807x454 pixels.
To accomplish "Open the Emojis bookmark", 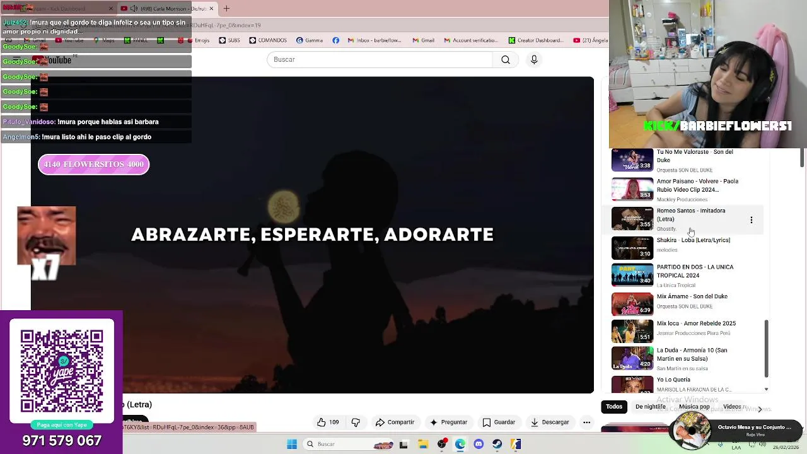I will click(197, 40).
